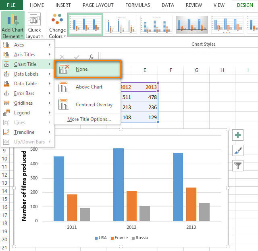The image size is (258, 251).
Task: Click the green plus Chart Elements button
Action: pyautogui.click(x=238, y=135)
